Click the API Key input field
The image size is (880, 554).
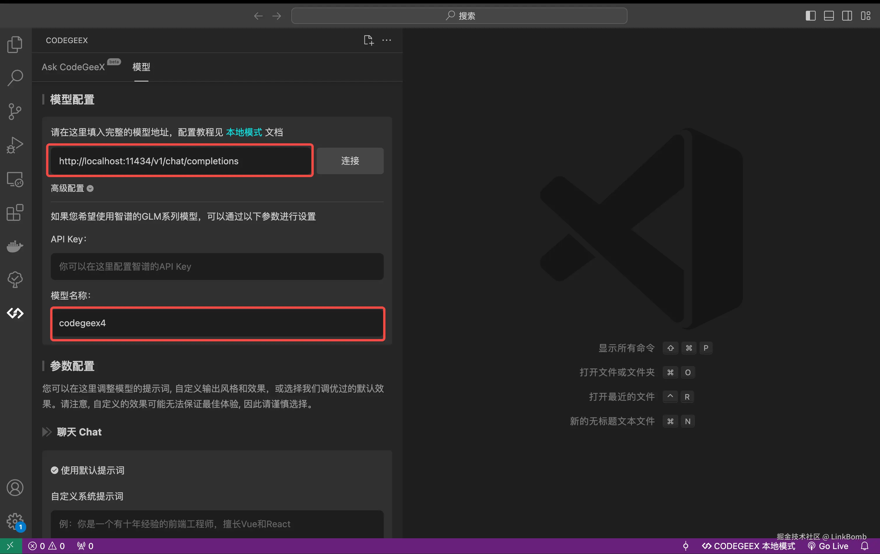(217, 267)
